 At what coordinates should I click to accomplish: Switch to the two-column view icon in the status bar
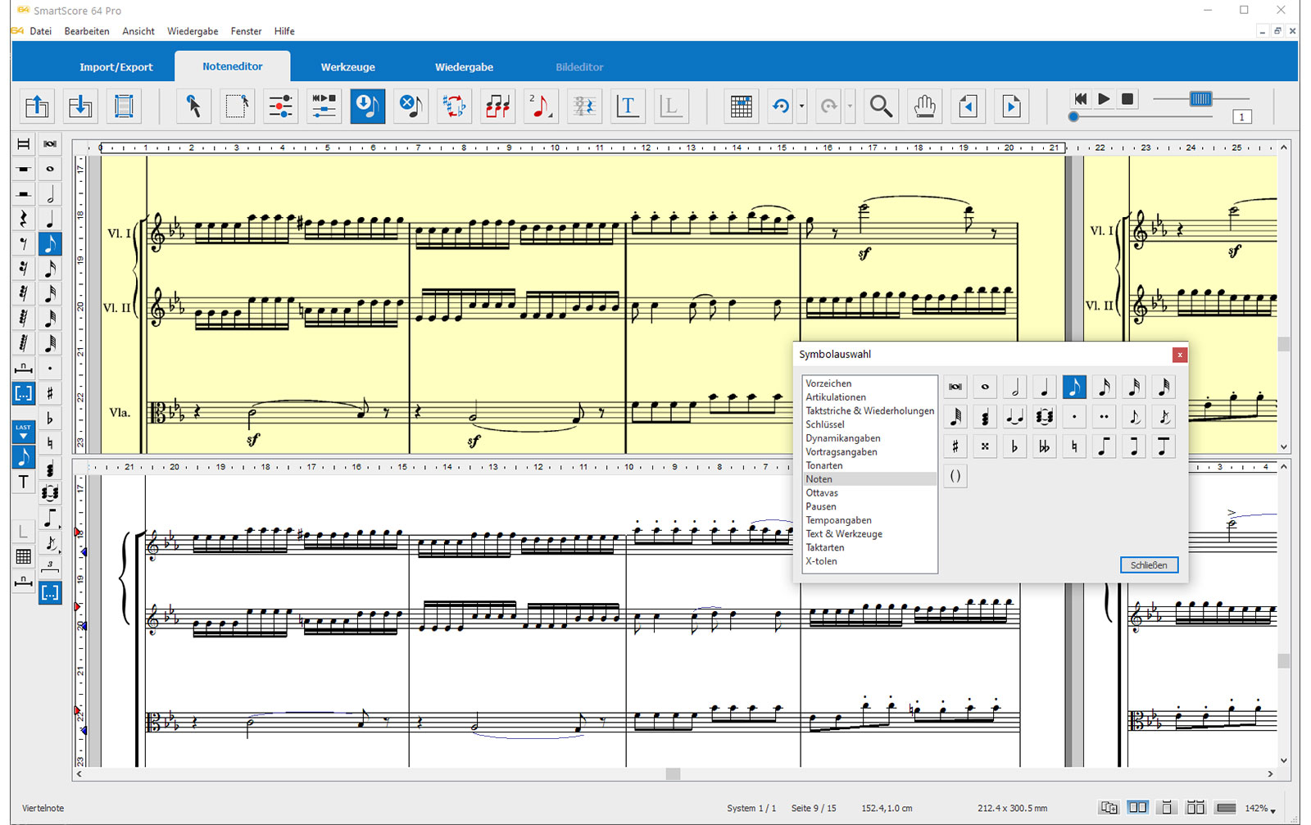1196,808
